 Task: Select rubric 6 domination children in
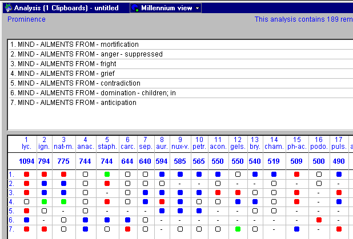tap(180, 93)
